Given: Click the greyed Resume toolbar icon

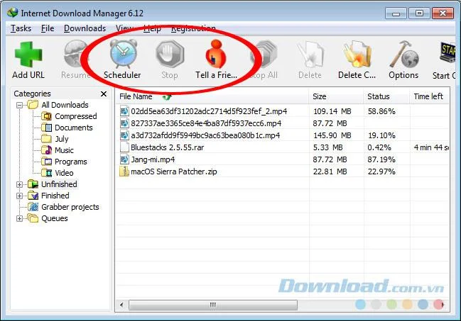Looking at the screenshot, I should (x=75, y=54).
